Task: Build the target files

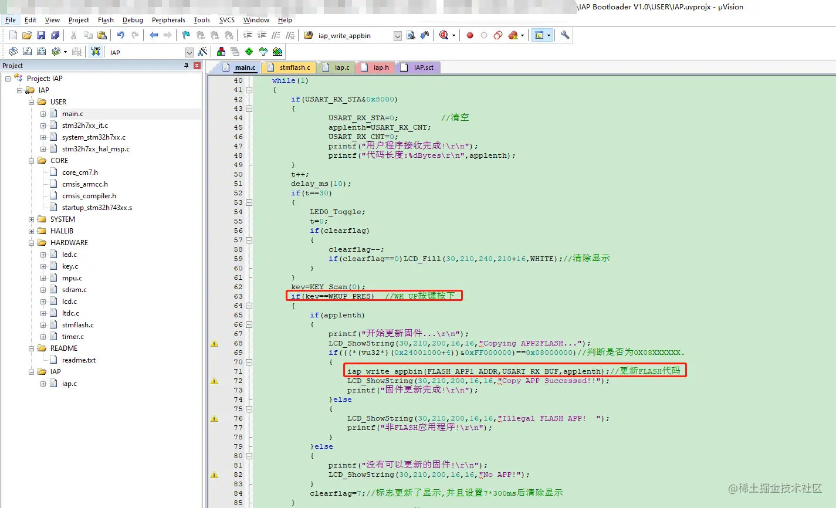Action: [x=27, y=52]
